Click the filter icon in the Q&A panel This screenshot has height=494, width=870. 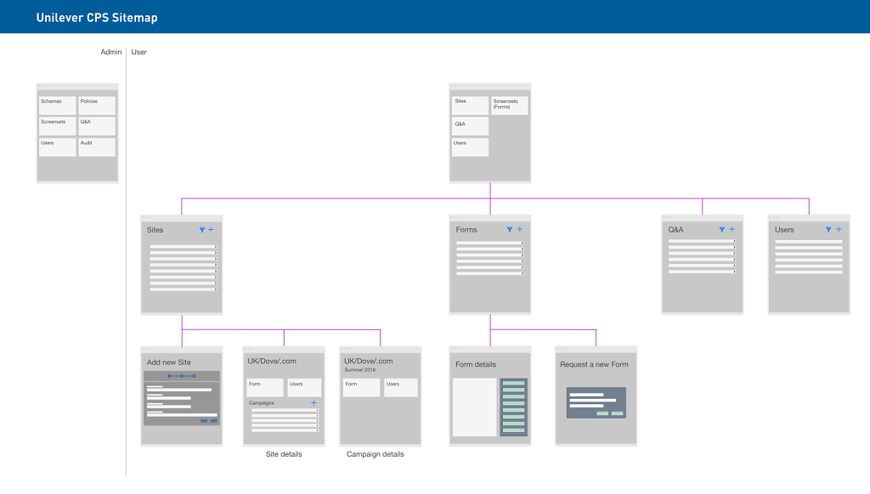(722, 229)
